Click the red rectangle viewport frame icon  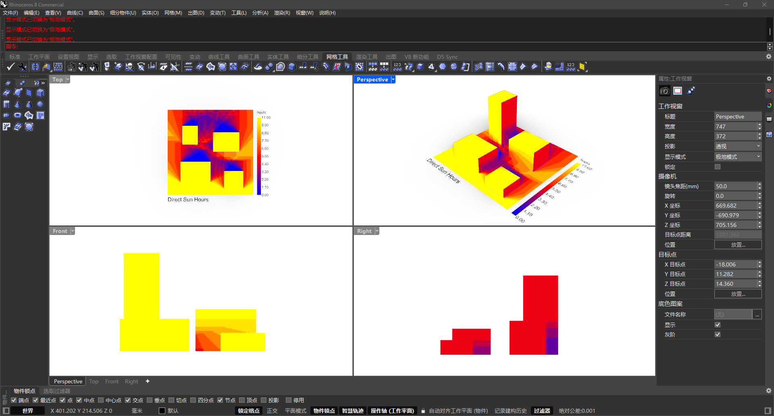point(678,91)
